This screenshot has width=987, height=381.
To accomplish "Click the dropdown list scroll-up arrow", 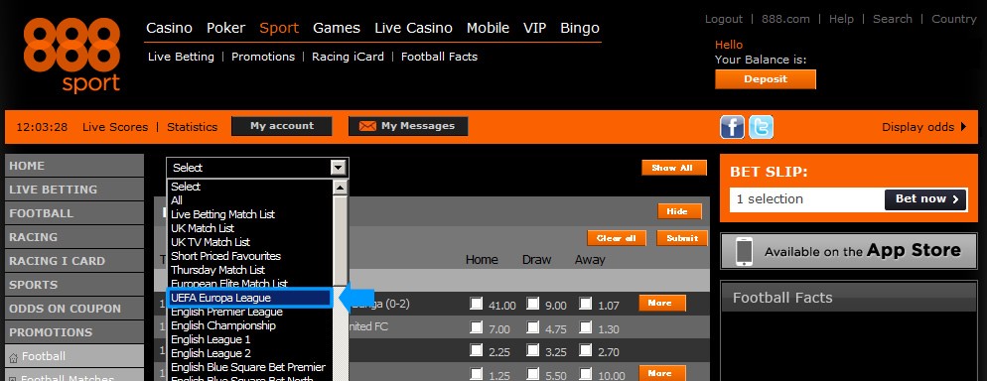I will coord(340,187).
